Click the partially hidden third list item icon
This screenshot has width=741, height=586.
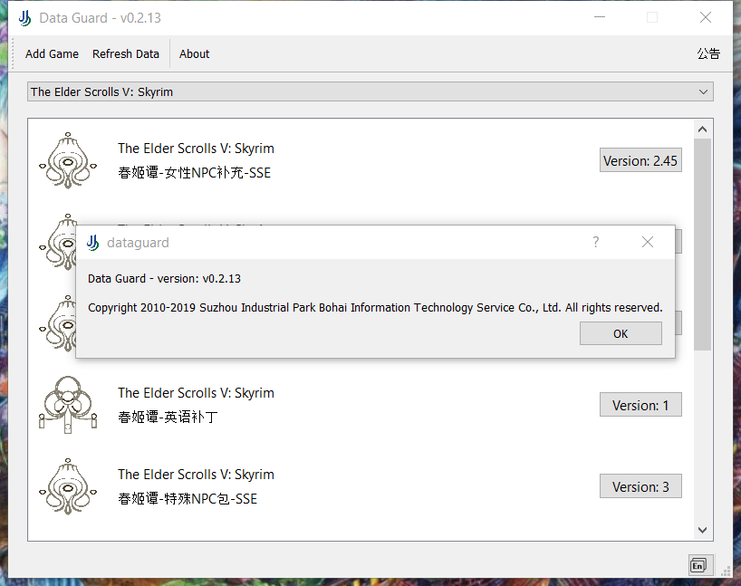[57, 323]
